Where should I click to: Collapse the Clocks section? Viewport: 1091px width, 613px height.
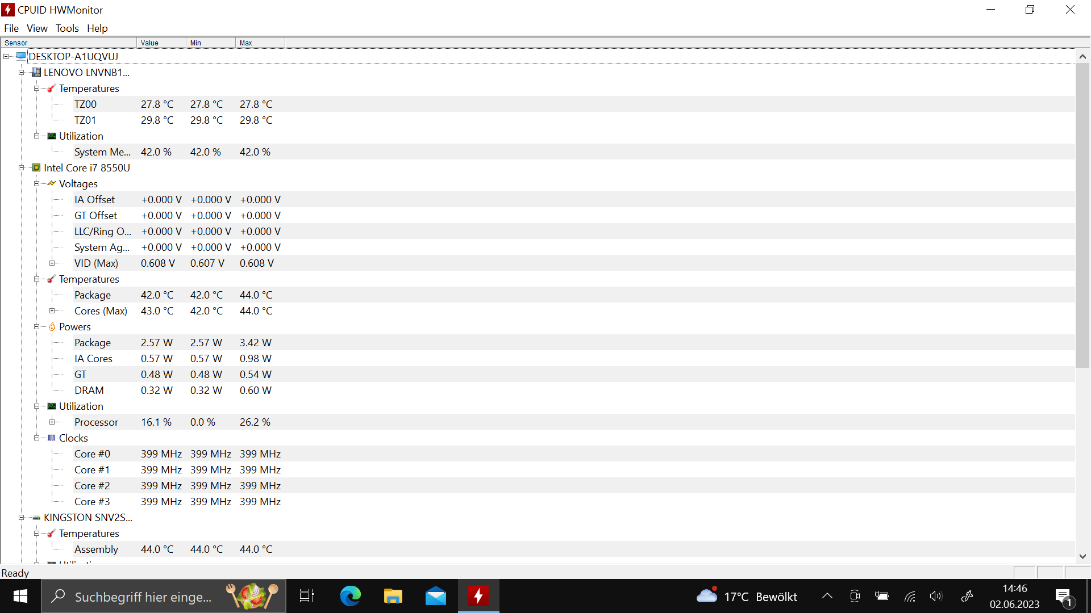point(36,438)
